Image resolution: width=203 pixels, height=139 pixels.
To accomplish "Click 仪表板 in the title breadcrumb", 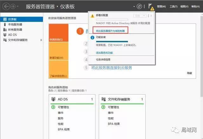I will pyautogui.click(x=67, y=6).
